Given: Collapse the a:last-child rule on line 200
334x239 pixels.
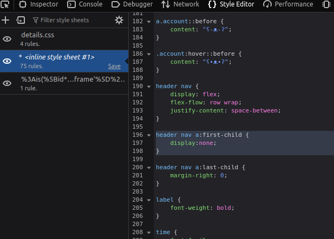Looking at the screenshot, I should [x=149, y=168].
